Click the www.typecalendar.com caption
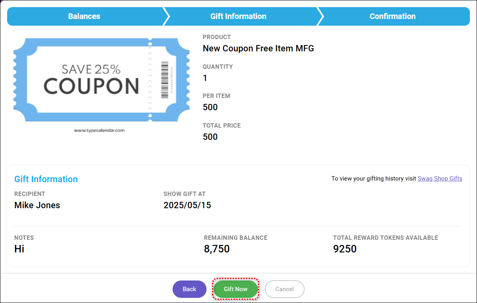The image size is (477, 303). point(99,130)
